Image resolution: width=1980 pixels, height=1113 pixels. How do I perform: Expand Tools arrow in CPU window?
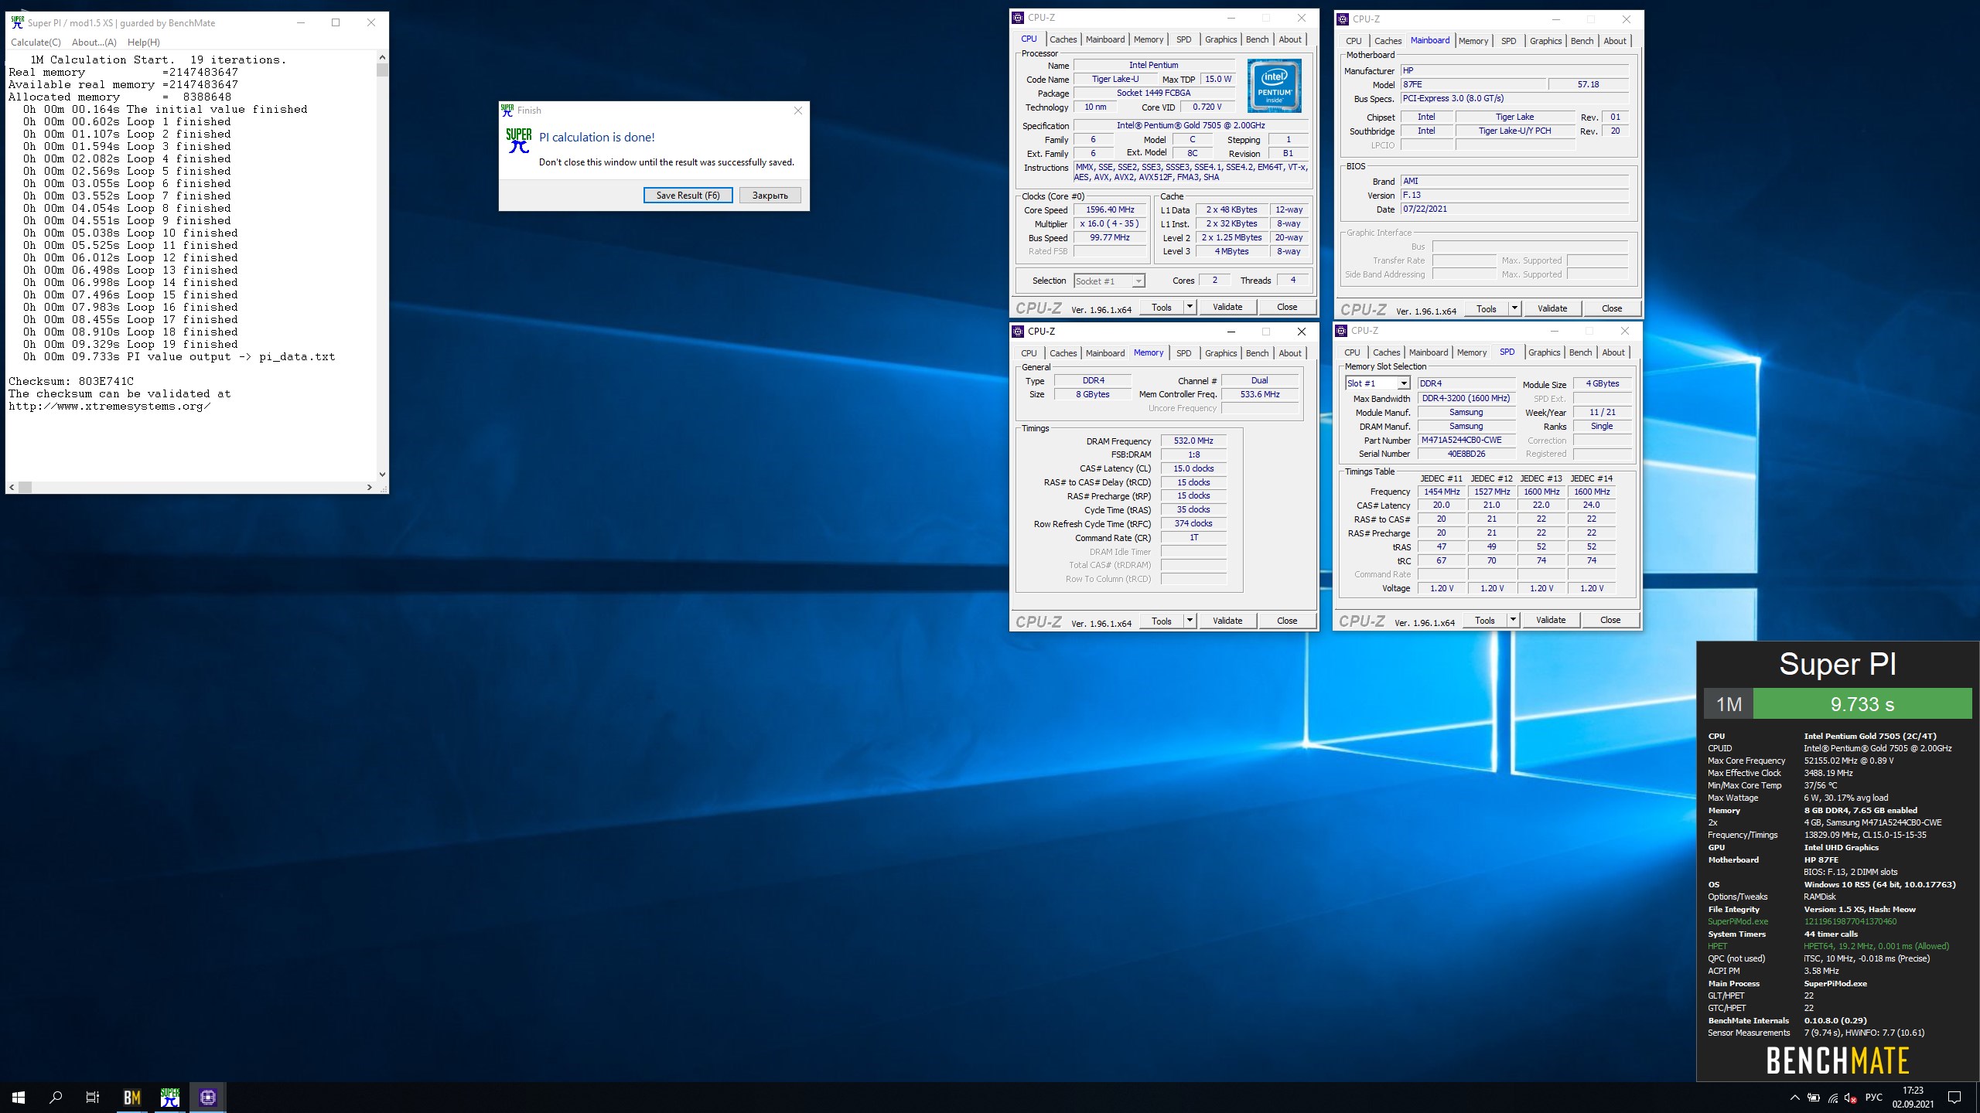1190,308
